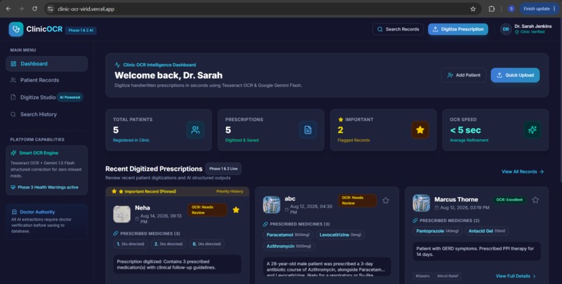Click the Levocetirizine medicine chip

pos(340,235)
